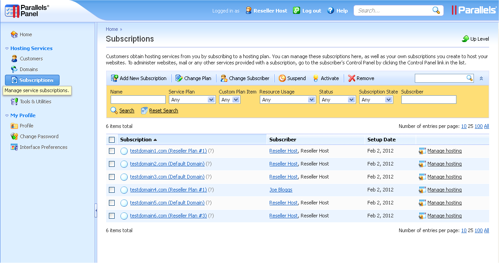The width and height of the screenshot is (499, 263).
Task: Click the Profile card icon
Action: click(x=14, y=126)
